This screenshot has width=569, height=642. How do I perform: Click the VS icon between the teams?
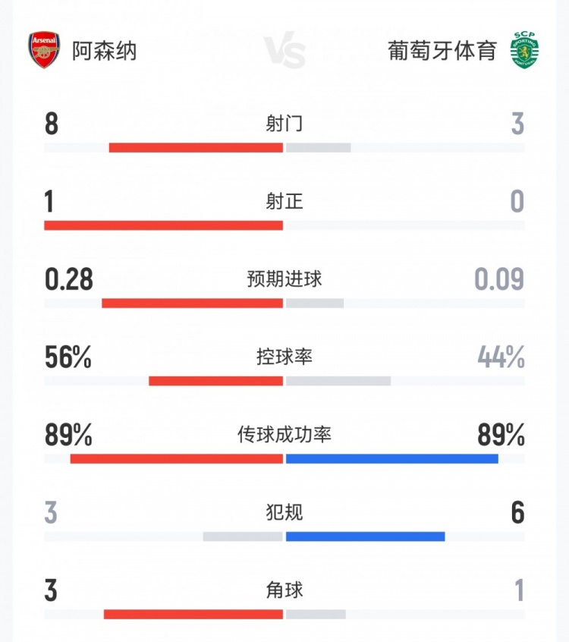285,51
